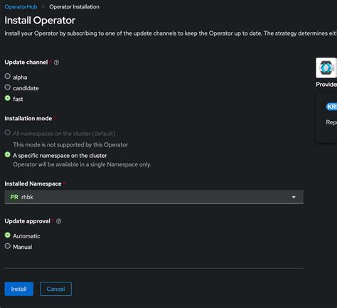Click the namespace dropdown caret arrow

[x=294, y=197]
